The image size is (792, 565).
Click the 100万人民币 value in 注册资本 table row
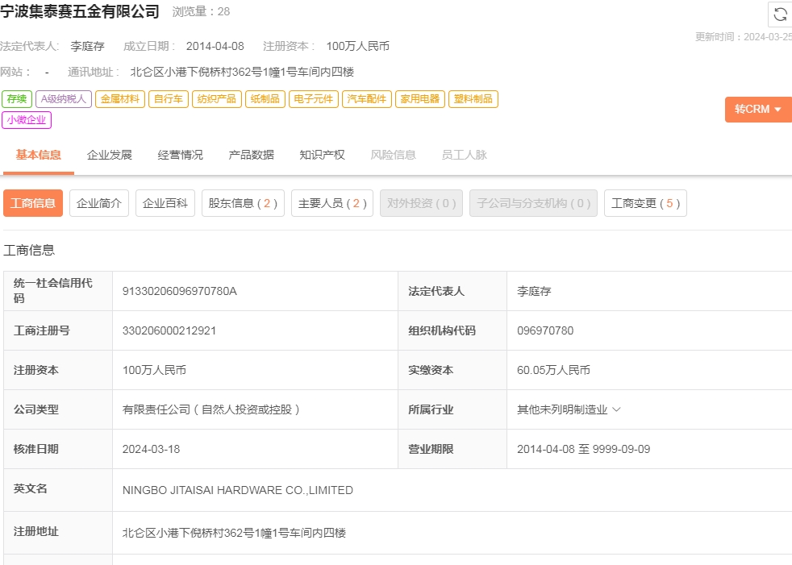point(154,370)
